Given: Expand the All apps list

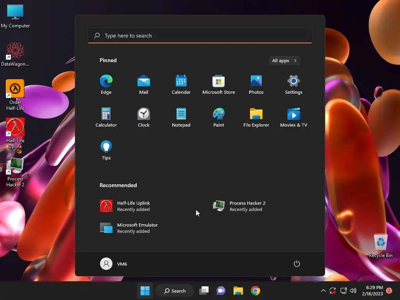Looking at the screenshot, I should pos(284,61).
